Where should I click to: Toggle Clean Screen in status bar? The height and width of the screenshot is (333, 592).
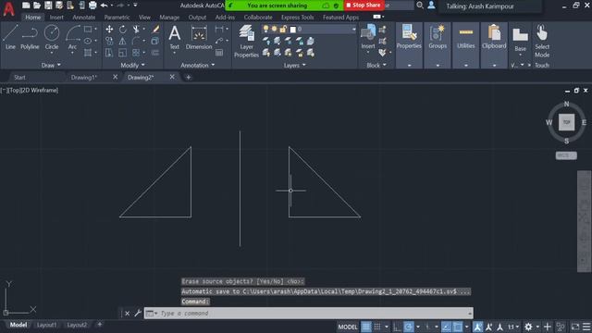[575, 327]
